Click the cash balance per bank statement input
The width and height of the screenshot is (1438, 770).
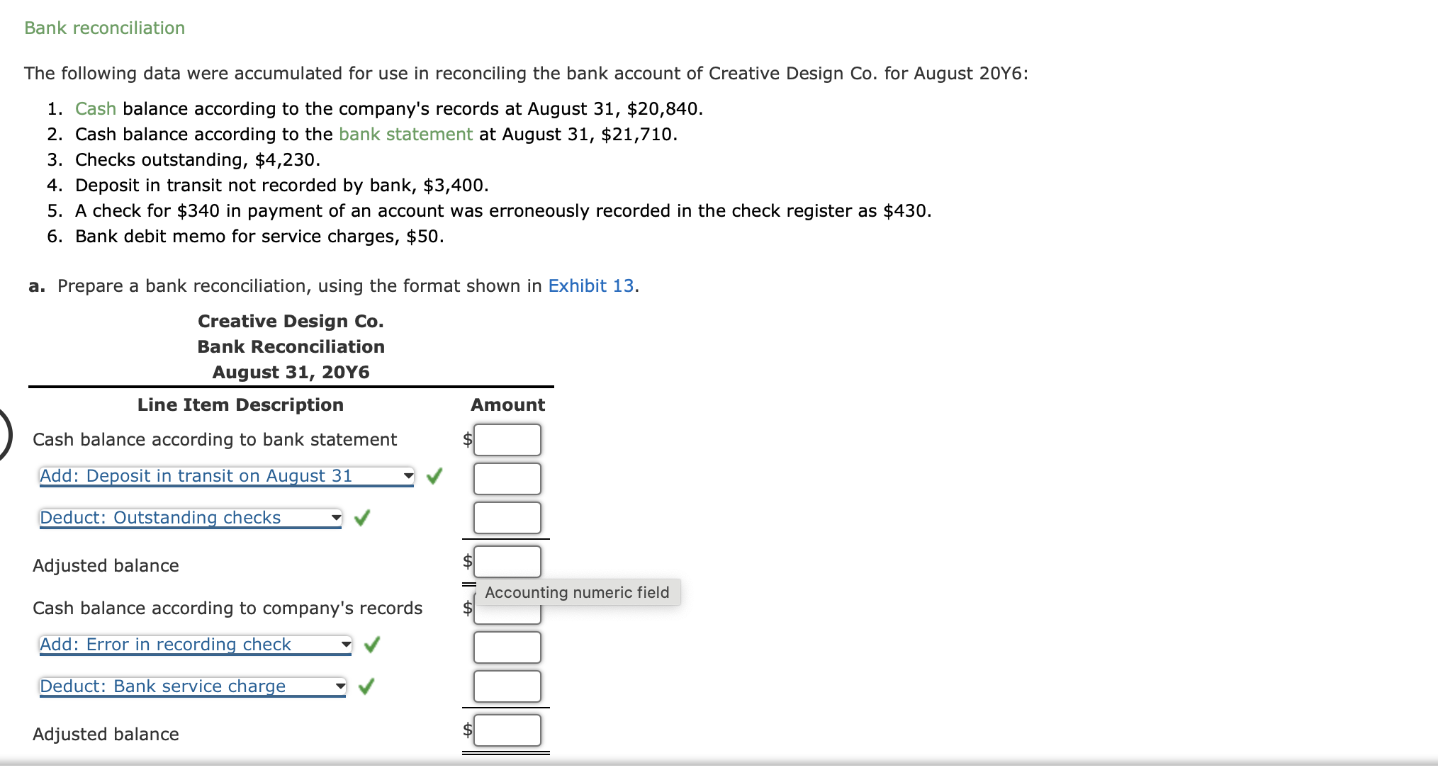tap(507, 439)
